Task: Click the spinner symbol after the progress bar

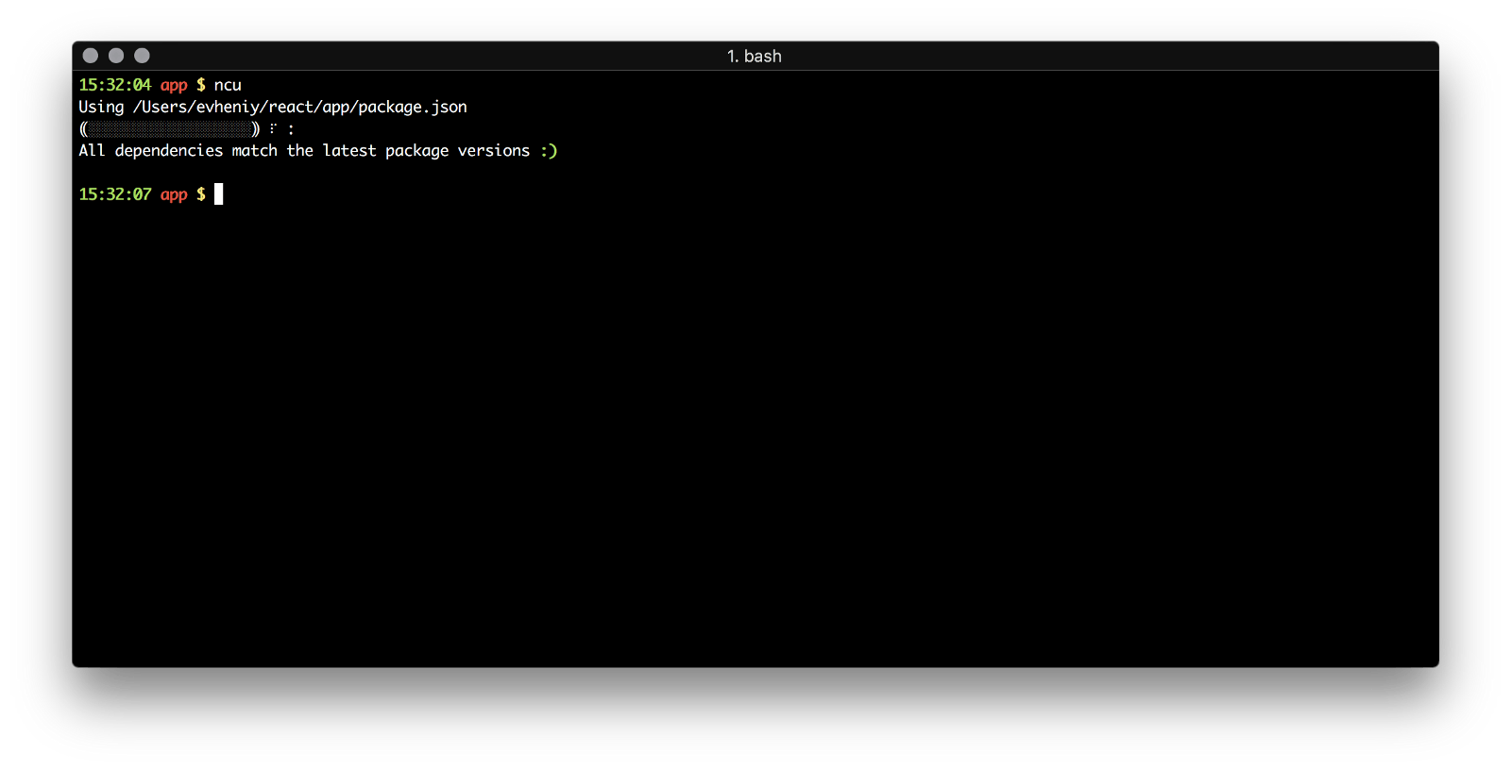Action: point(273,128)
